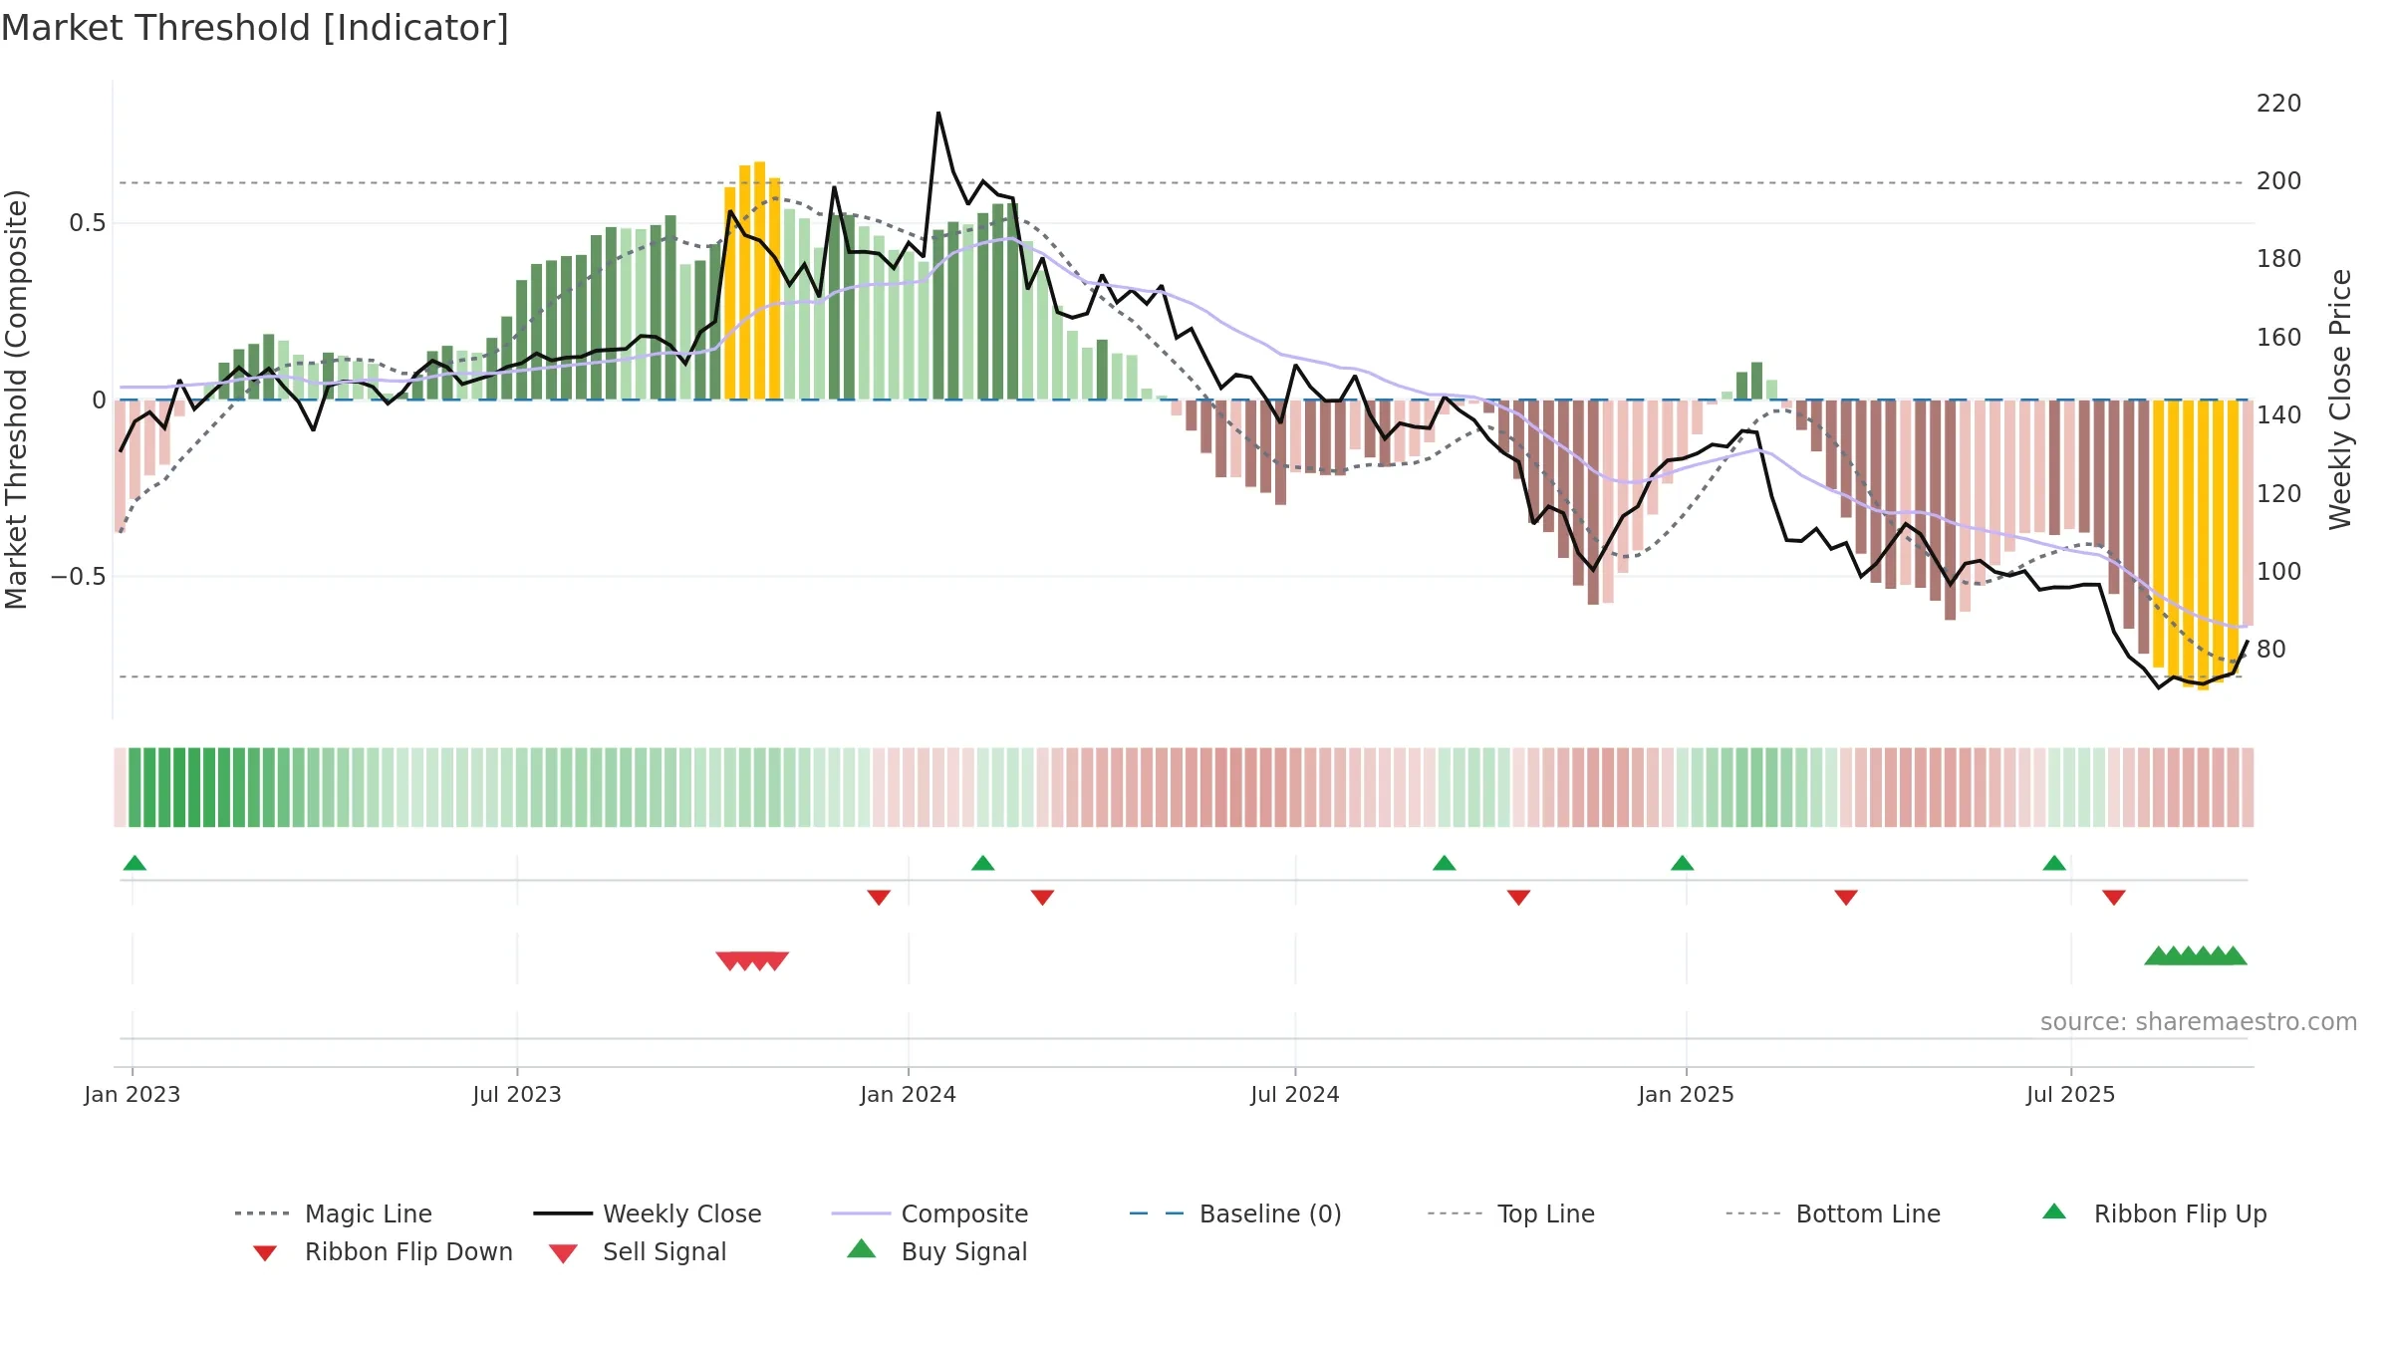Viewport: 2391px width, 1345px height.
Task: Toggle Ribbon Flip Down in the legend
Action: 383,1251
